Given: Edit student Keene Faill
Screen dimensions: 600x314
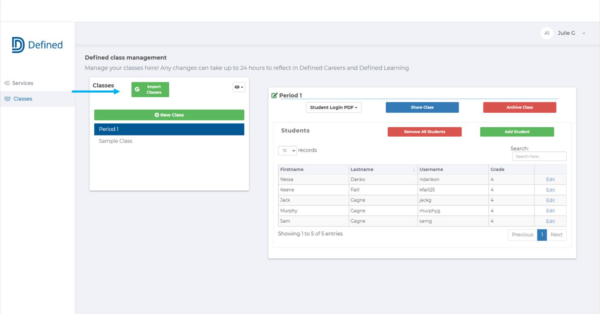Looking at the screenshot, I should tap(550, 190).
